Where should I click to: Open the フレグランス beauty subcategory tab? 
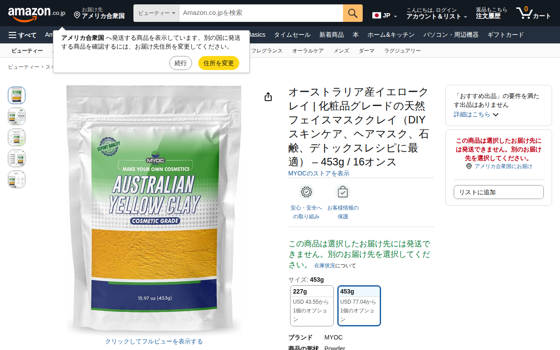coord(267,51)
